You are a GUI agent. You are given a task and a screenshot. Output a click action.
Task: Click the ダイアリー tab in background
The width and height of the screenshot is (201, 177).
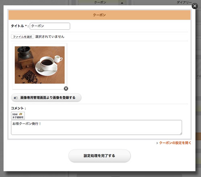(184, 2)
